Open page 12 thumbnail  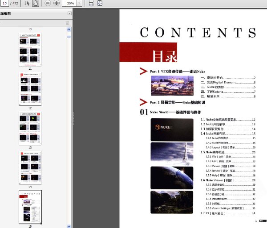pyautogui.click(x=30, y=89)
